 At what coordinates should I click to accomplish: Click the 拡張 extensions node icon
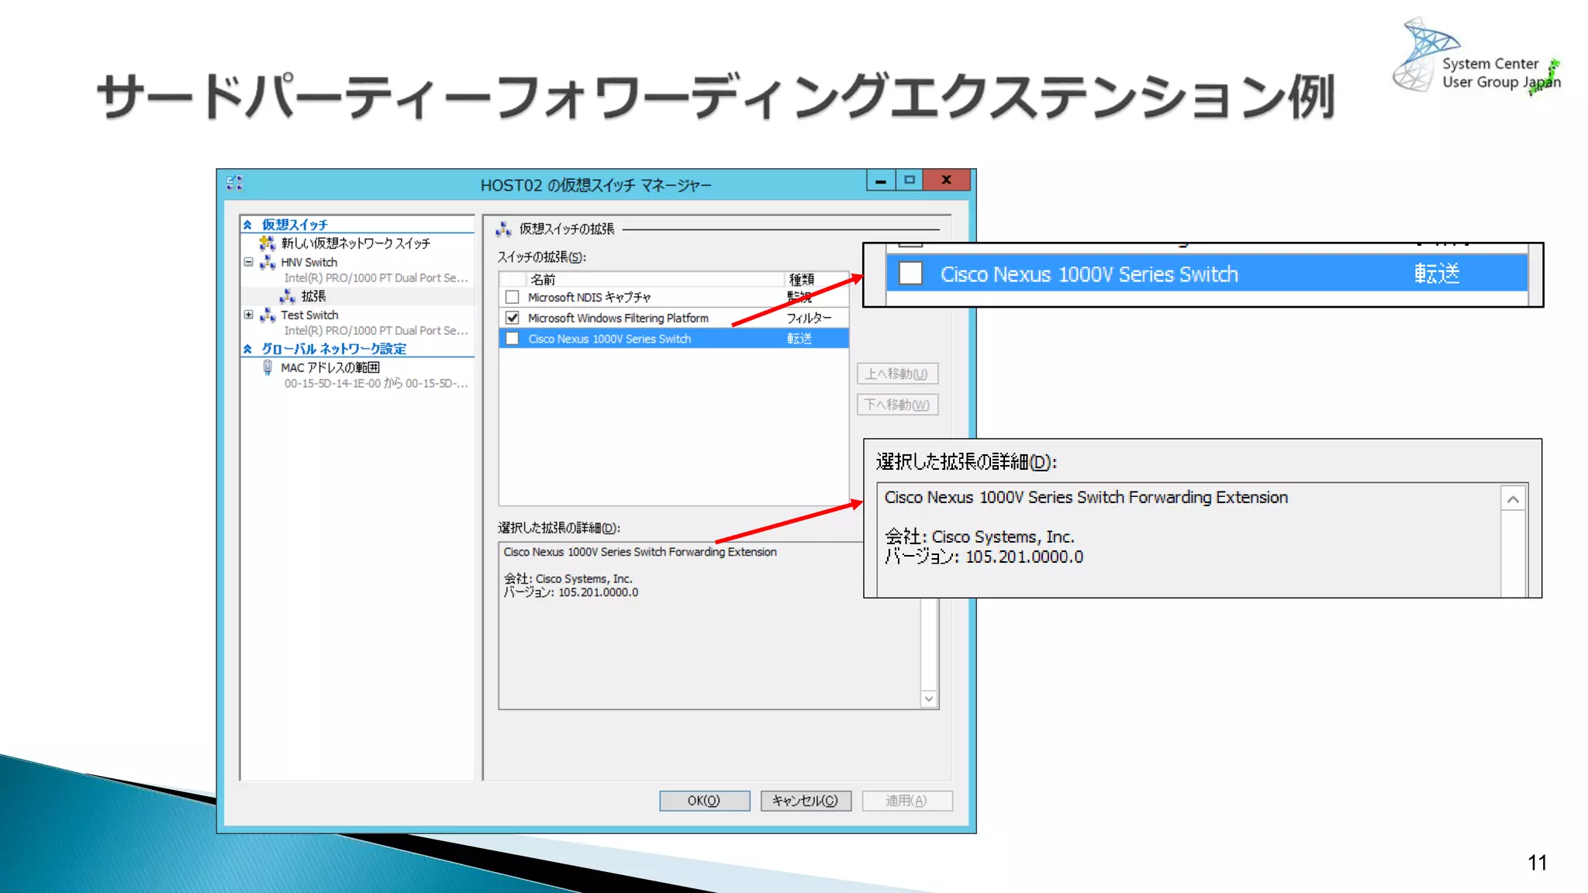[x=288, y=296]
